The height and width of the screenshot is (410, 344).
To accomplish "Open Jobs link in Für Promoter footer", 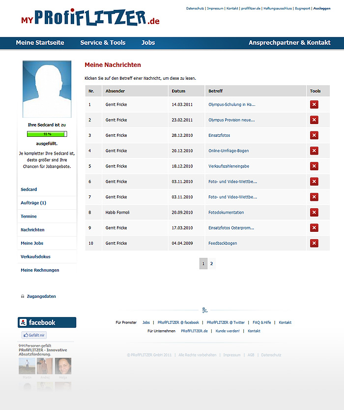I will pyautogui.click(x=146, y=322).
